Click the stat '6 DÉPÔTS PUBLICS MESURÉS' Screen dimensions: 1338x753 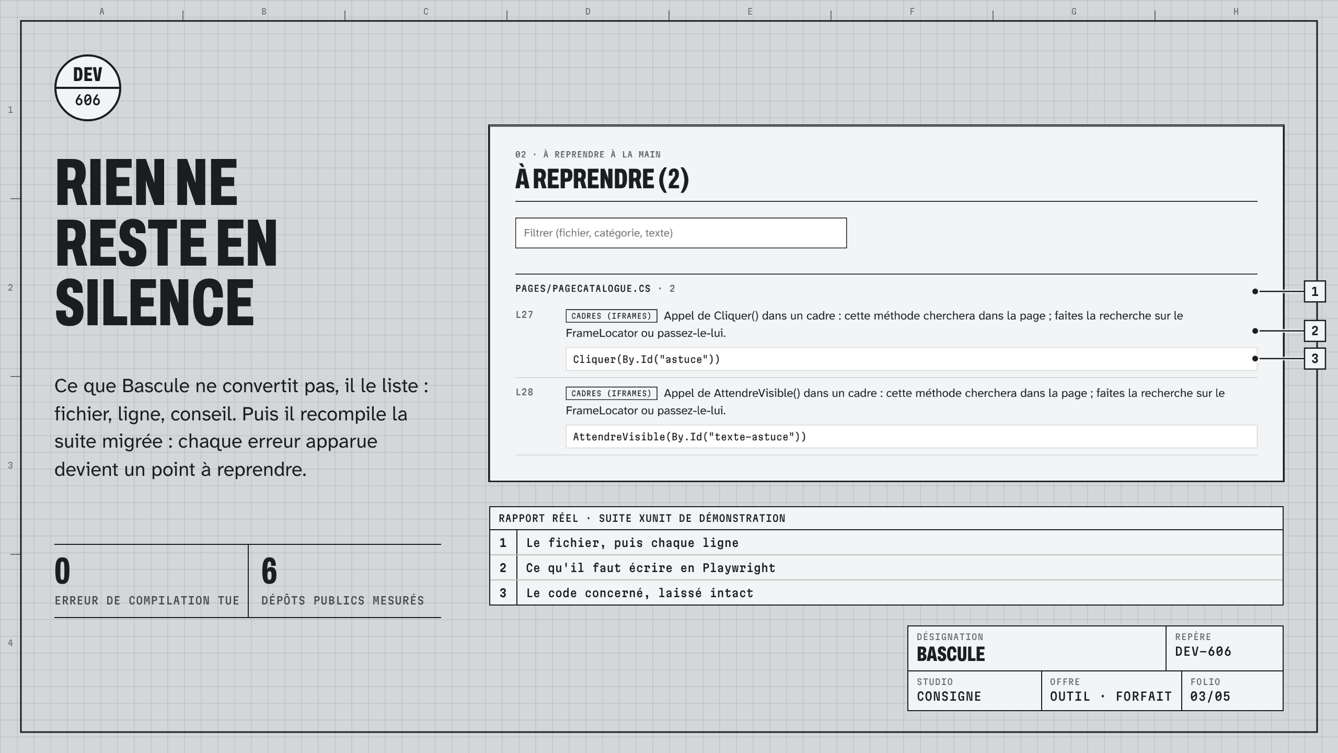click(x=345, y=581)
